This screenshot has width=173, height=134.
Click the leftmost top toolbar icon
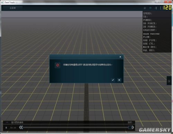(145, 8)
